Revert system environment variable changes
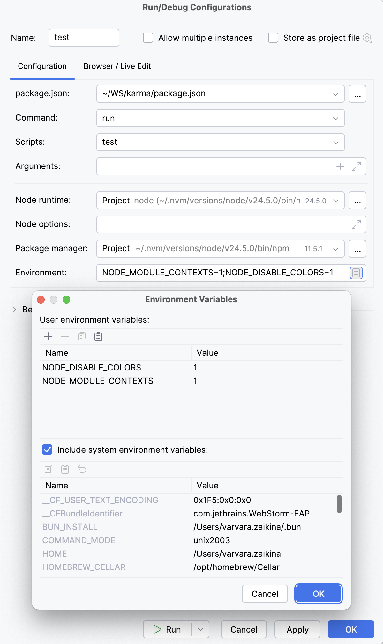This screenshot has width=383, height=644. (x=82, y=469)
